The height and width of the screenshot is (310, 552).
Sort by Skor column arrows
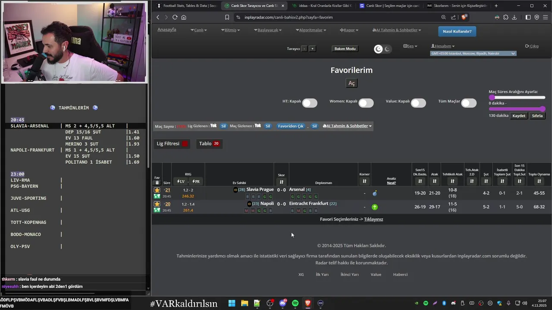click(x=281, y=182)
